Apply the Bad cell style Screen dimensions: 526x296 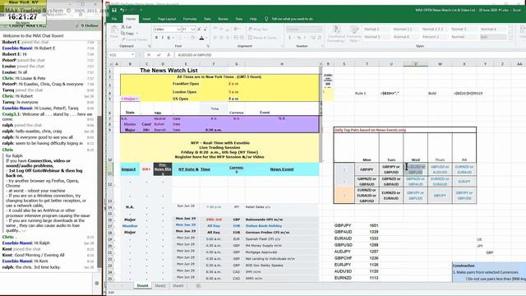click(493, 37)
